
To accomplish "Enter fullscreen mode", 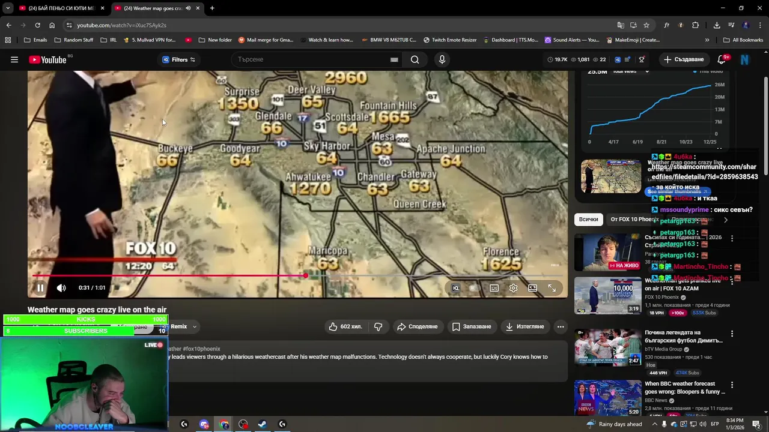I will tap(552, 288).
